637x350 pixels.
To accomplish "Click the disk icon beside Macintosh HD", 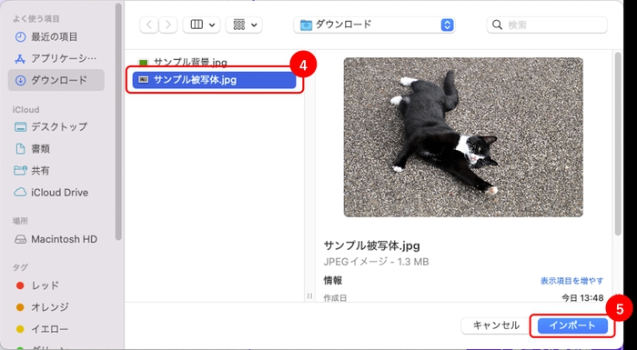I will [x=20, y=239].
